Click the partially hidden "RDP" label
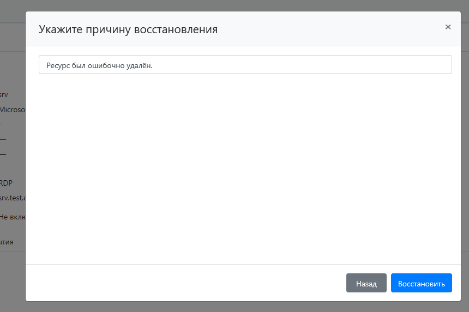Viewport: 469px width, 312px height. tap(7, 183)
